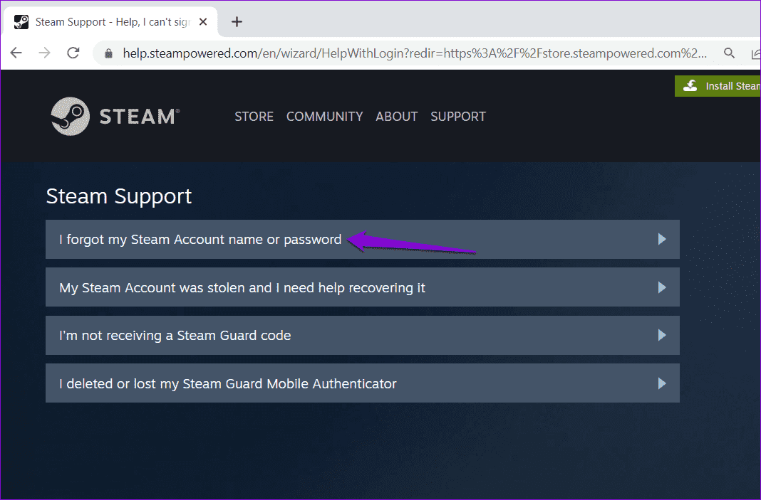Click the arrow on forgot password row
The image size is (761, 500).
[x=662, y=239]
